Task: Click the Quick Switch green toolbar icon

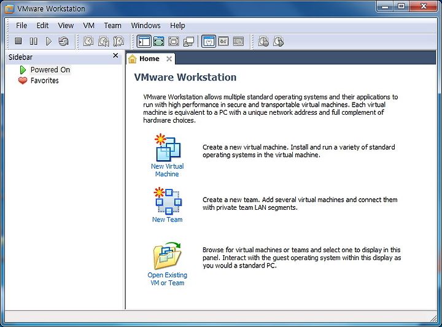Action: click(159, 41)
